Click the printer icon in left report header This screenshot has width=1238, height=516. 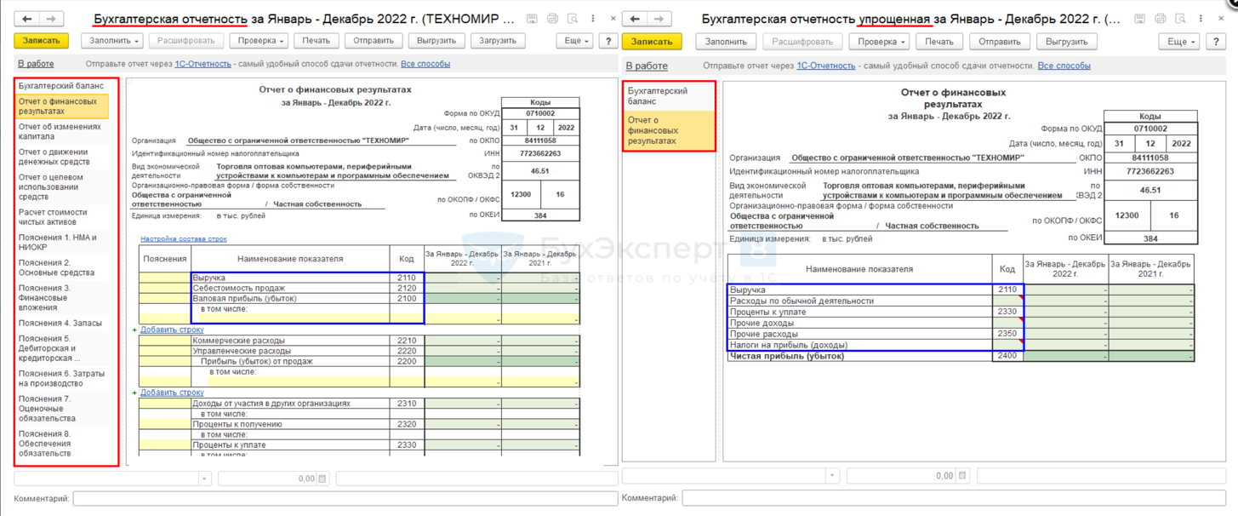point(552,19)
